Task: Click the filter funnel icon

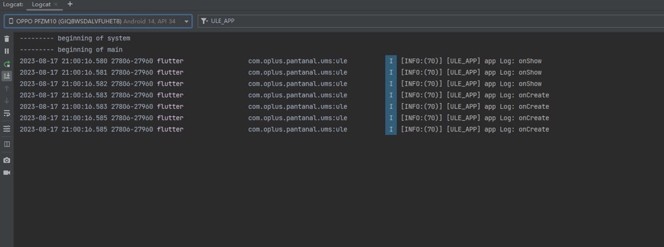Action: coord(204,21)
